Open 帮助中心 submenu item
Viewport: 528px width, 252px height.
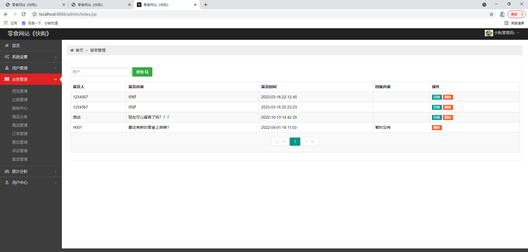point(20,108)
